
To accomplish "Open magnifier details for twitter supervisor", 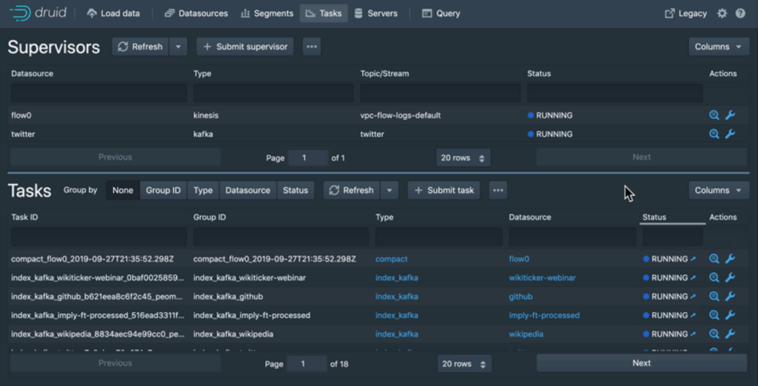I will (x=714, y=134).
